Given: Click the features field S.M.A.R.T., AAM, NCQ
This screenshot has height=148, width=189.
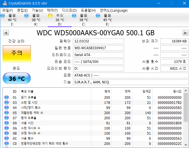Looking at the screenshot, I should (131, 82).
